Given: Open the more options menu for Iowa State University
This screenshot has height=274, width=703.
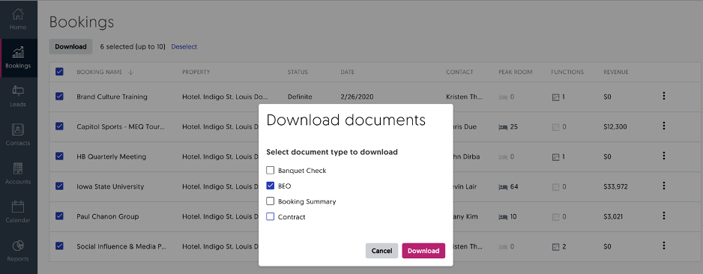Looking at the screenshot, I should pyautogui.click(x=663, y=186).
